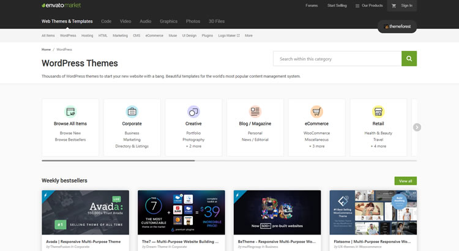
Task: Expand + 2 more under Creative
Action: (193, 146)
